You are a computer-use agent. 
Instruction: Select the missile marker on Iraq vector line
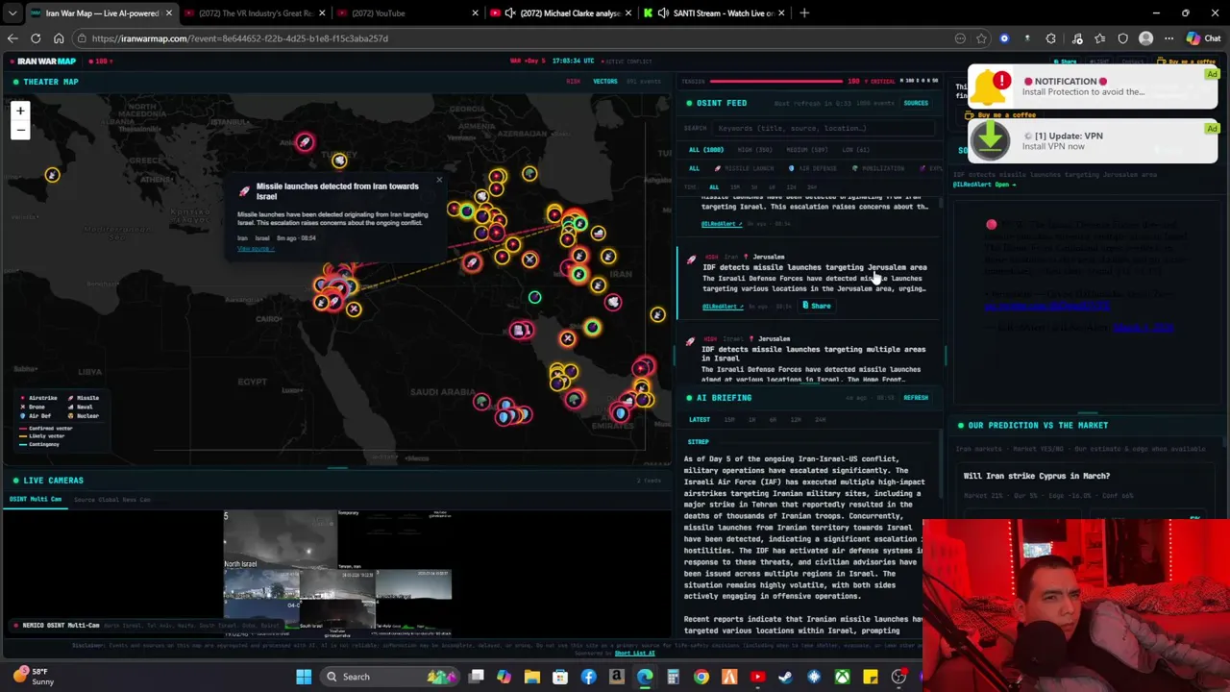click(472, 262)
